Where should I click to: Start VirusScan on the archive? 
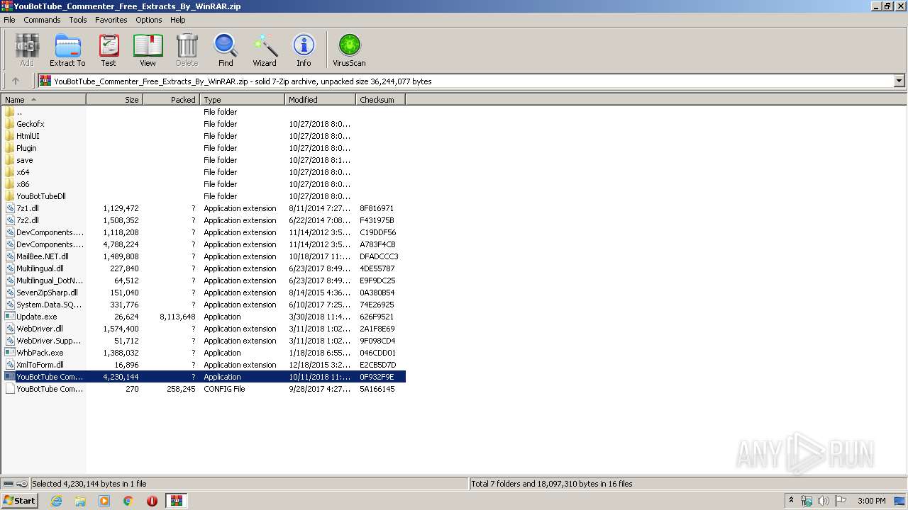[x=349, y=50]
